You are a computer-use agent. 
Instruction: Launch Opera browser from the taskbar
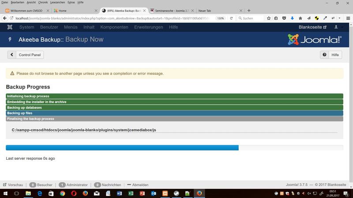tap(74, 193)
